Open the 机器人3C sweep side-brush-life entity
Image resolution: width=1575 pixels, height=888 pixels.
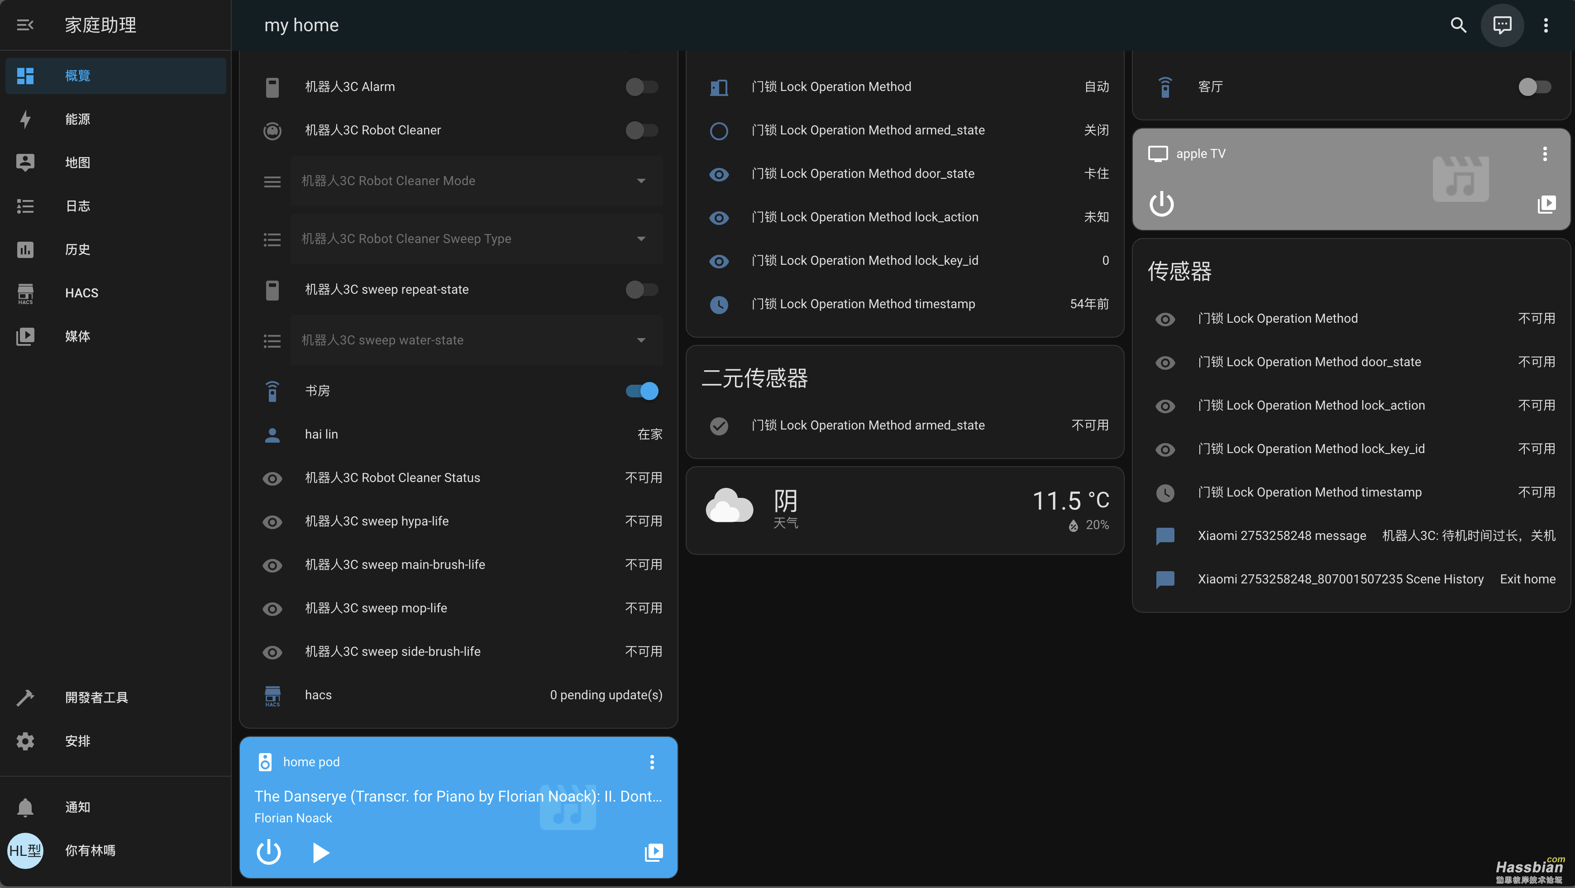462,652
